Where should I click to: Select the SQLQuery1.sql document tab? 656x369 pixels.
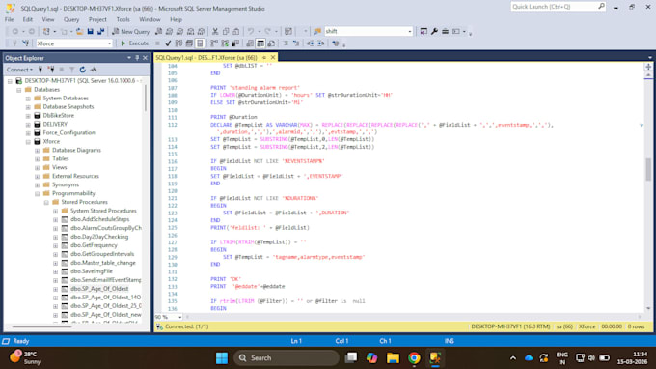206,57
